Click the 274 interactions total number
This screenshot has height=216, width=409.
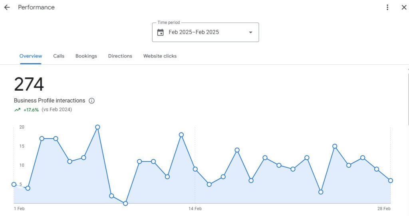(29, 84)
